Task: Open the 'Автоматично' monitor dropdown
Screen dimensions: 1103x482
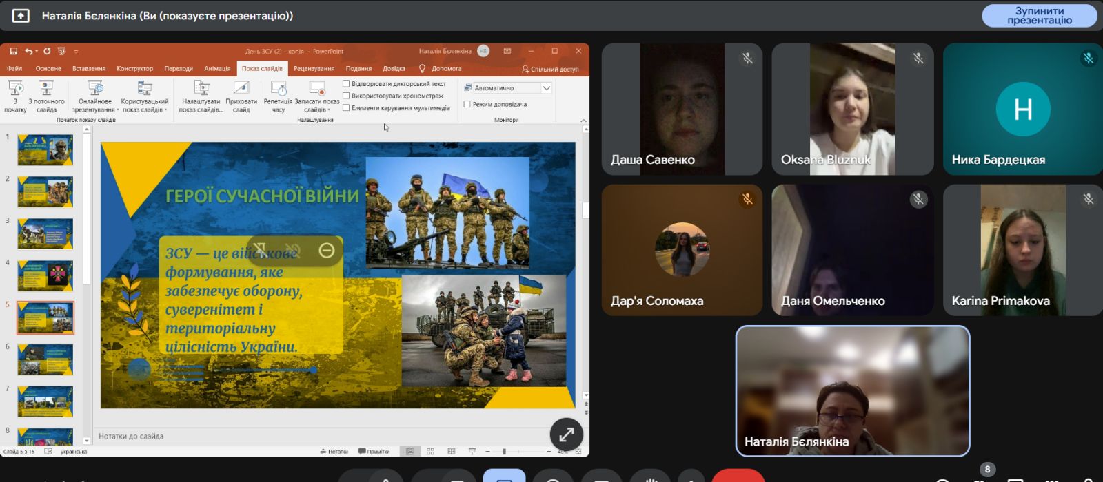Action: [x=546, y=88]
